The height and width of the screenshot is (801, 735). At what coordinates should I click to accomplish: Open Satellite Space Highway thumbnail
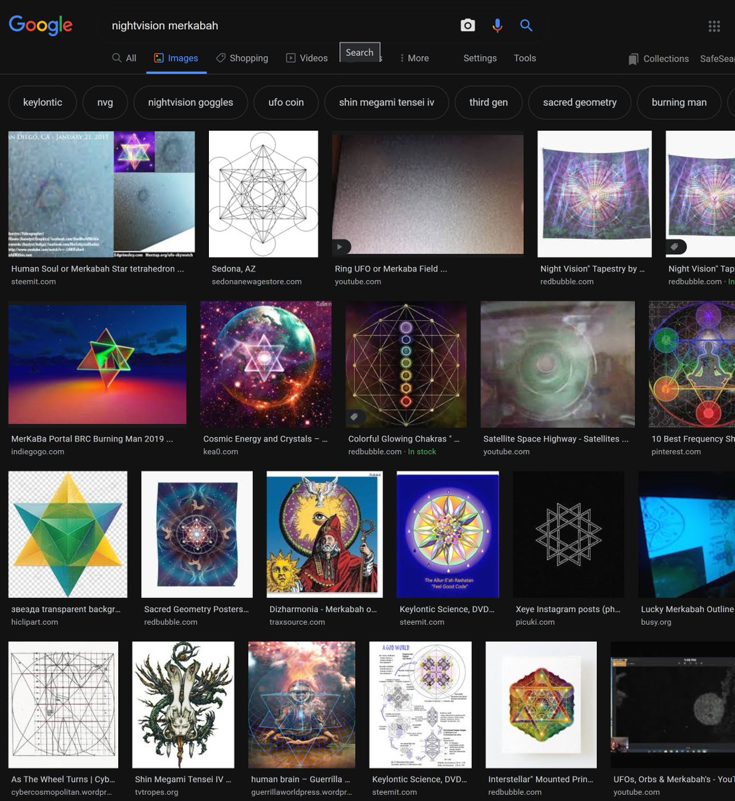(x=557, y=364)
